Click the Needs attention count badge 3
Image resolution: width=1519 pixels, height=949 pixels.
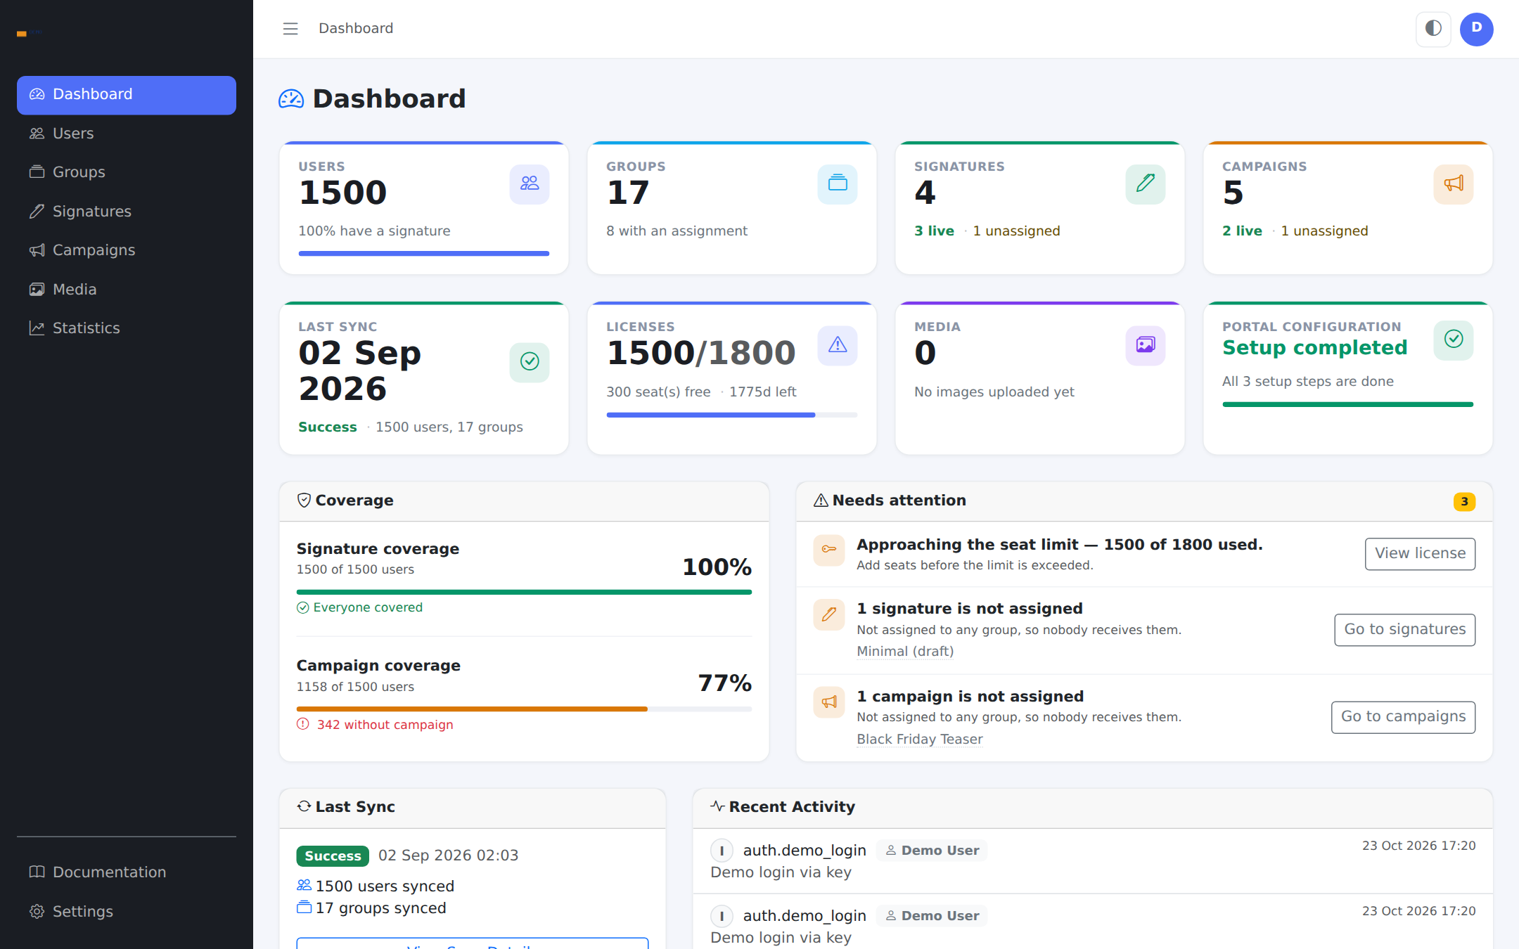coord(1464,502)
